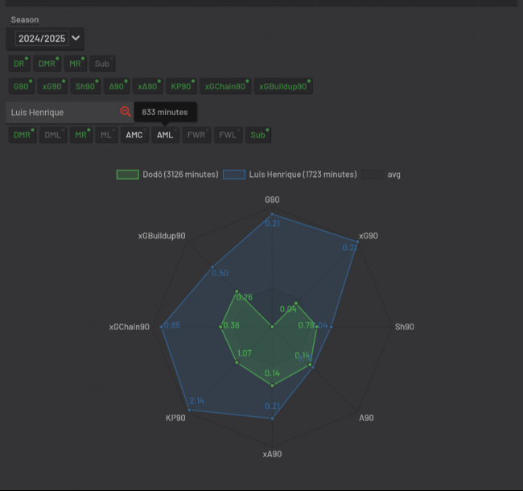Click Luis Henrique's xA90 data point
523x491 pixels.
(273, 419)
